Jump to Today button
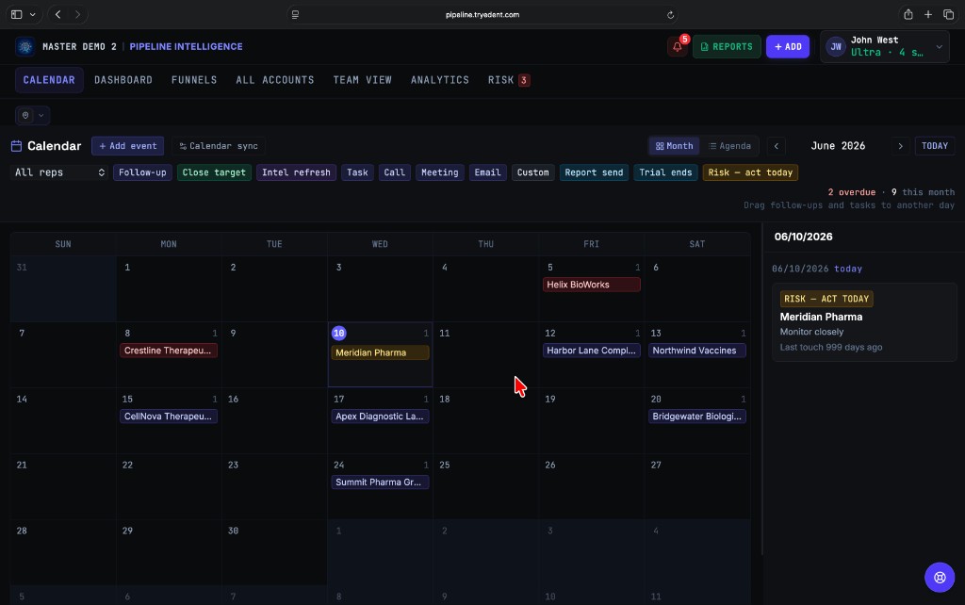Screen dimensions: 965x605 click(934, 146)
